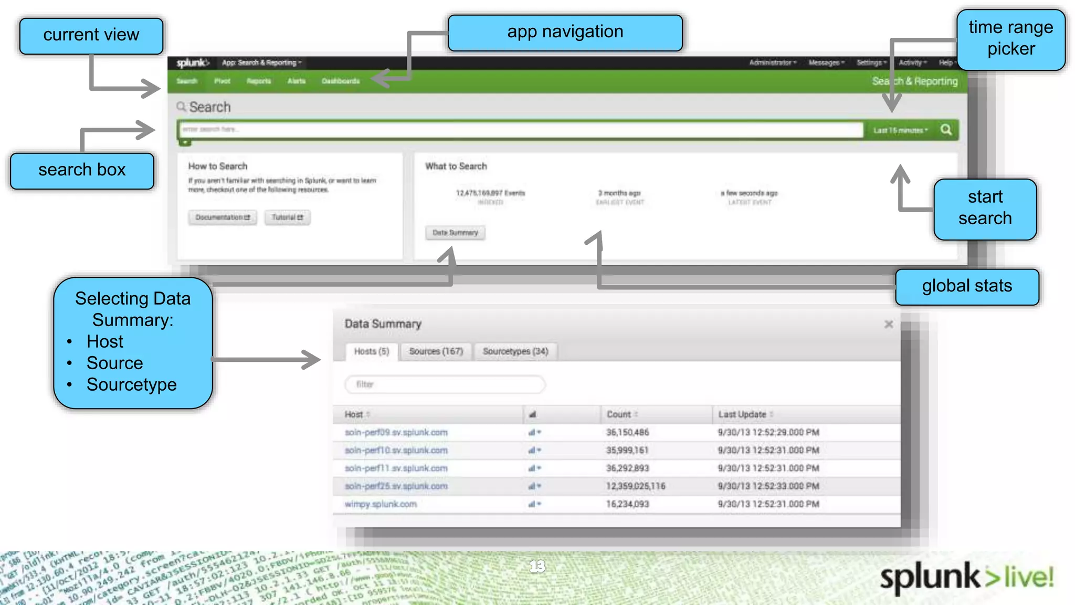Close the Data Summary dialog
Image resolution: width=1075 pixels, height=605 pixels.
pos(889,324)
